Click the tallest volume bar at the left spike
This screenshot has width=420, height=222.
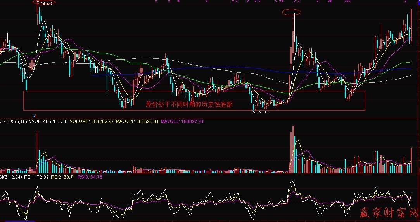point(38,151)
